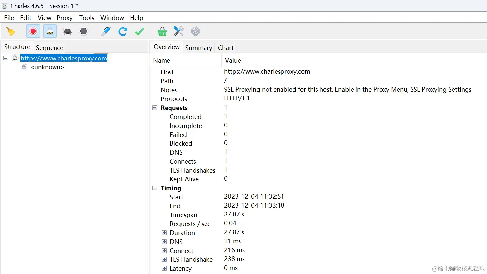Viewport: 487px width, 274px height.
Task: Clear the session with the broom icon
Action: click(11, 31)
